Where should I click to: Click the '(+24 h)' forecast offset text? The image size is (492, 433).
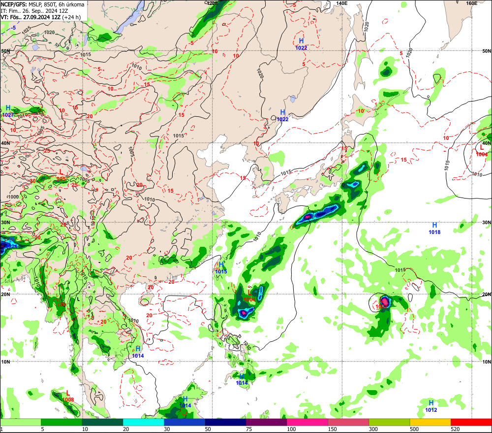click(x=71, y=17)
